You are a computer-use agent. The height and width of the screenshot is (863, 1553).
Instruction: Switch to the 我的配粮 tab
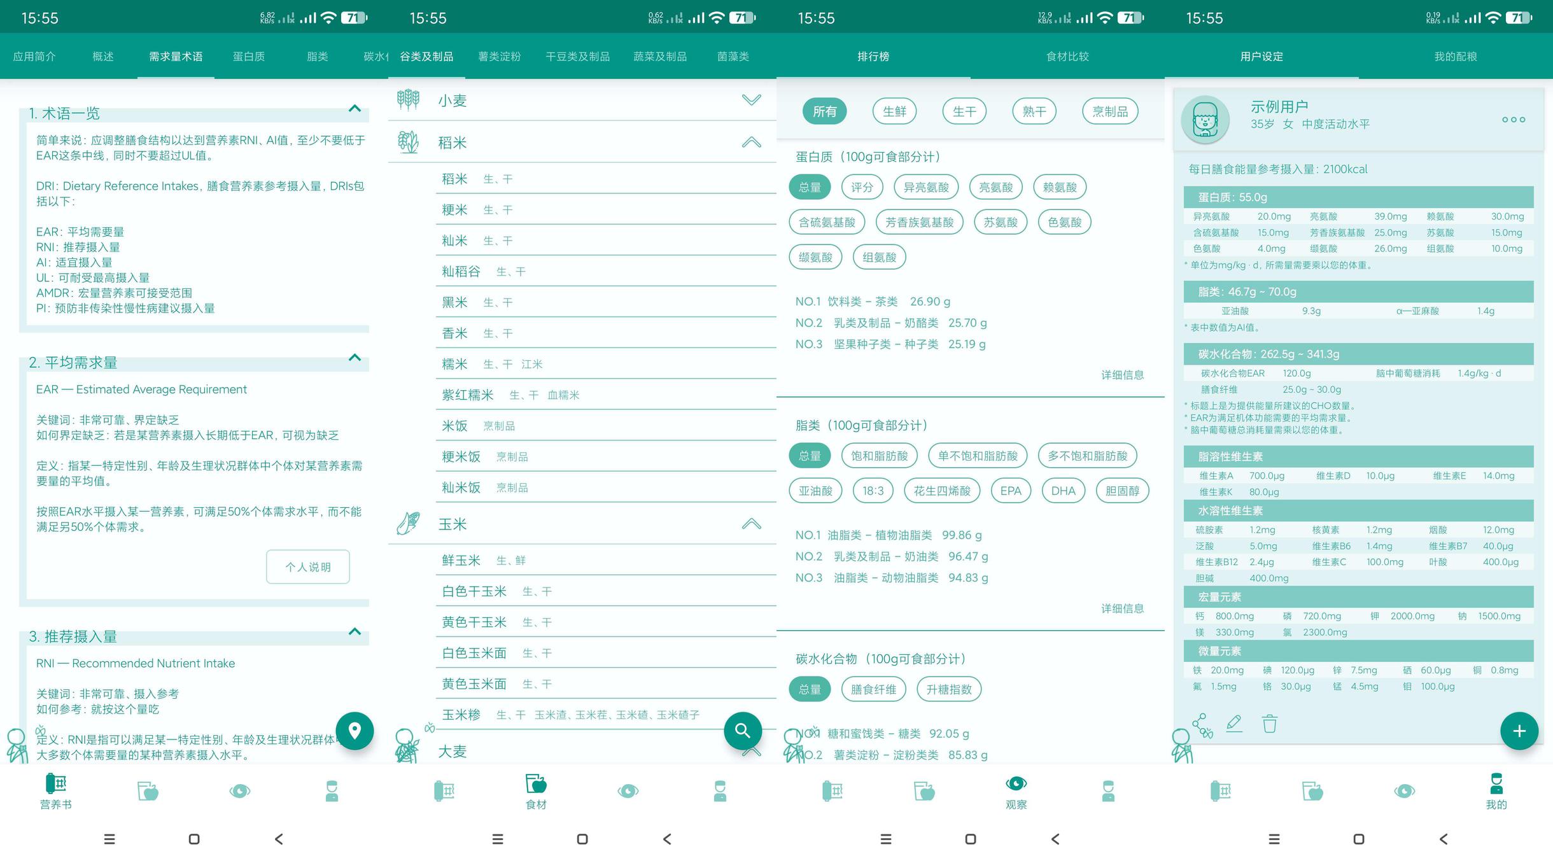pos(1455,57)
